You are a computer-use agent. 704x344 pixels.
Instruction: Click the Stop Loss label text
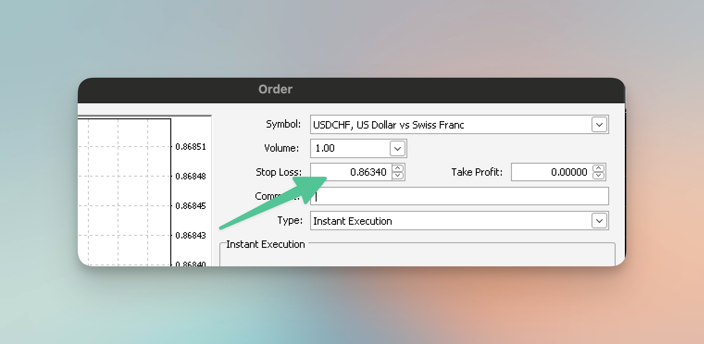[x=278, y=172]
